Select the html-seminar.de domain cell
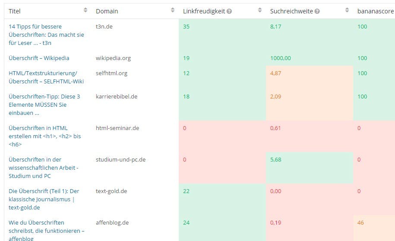 (x=117, y=128)
